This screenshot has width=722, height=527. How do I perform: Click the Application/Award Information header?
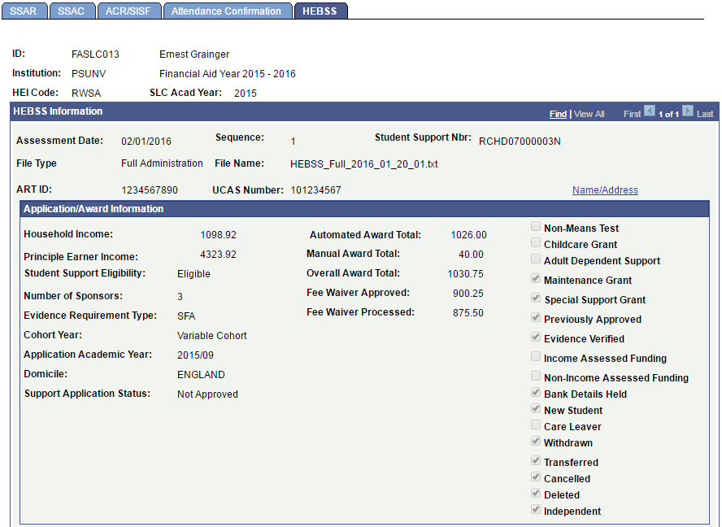[94, 209]
